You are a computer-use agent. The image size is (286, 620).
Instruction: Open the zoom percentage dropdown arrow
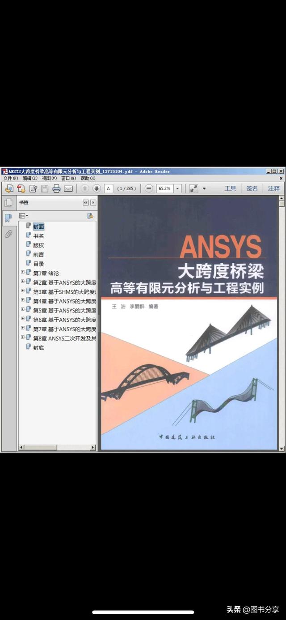click(x=177, y=188)
